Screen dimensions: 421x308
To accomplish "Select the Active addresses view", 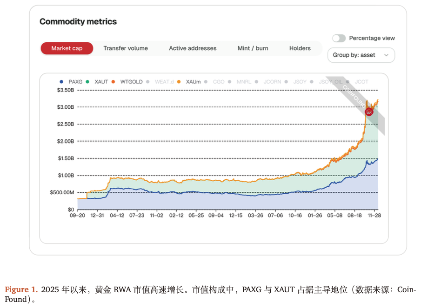I will tap(192, 48).
